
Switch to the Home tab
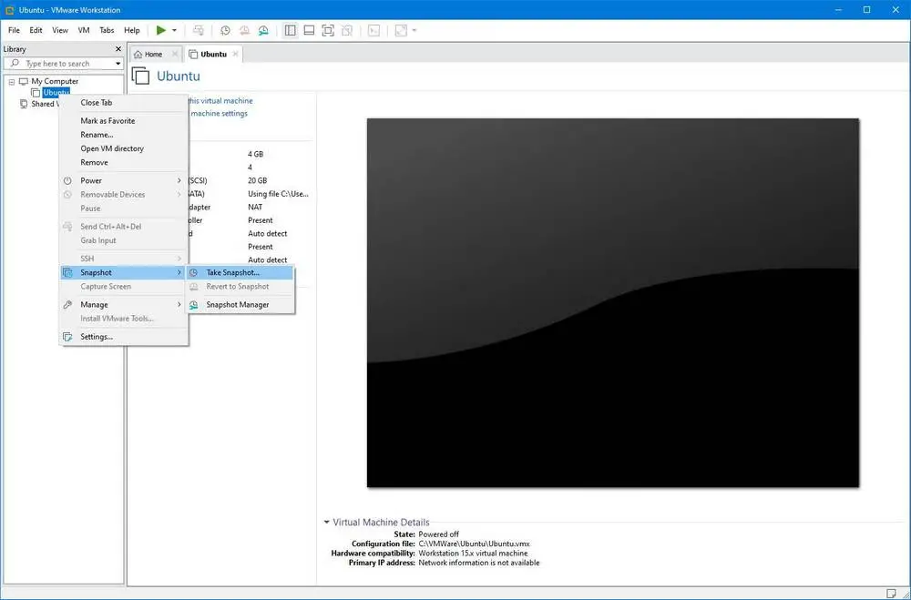(153, 54)
